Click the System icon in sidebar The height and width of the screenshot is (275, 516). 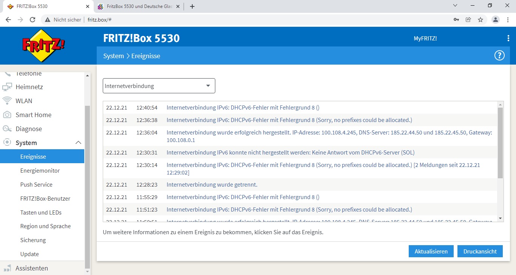coord(7,143)
